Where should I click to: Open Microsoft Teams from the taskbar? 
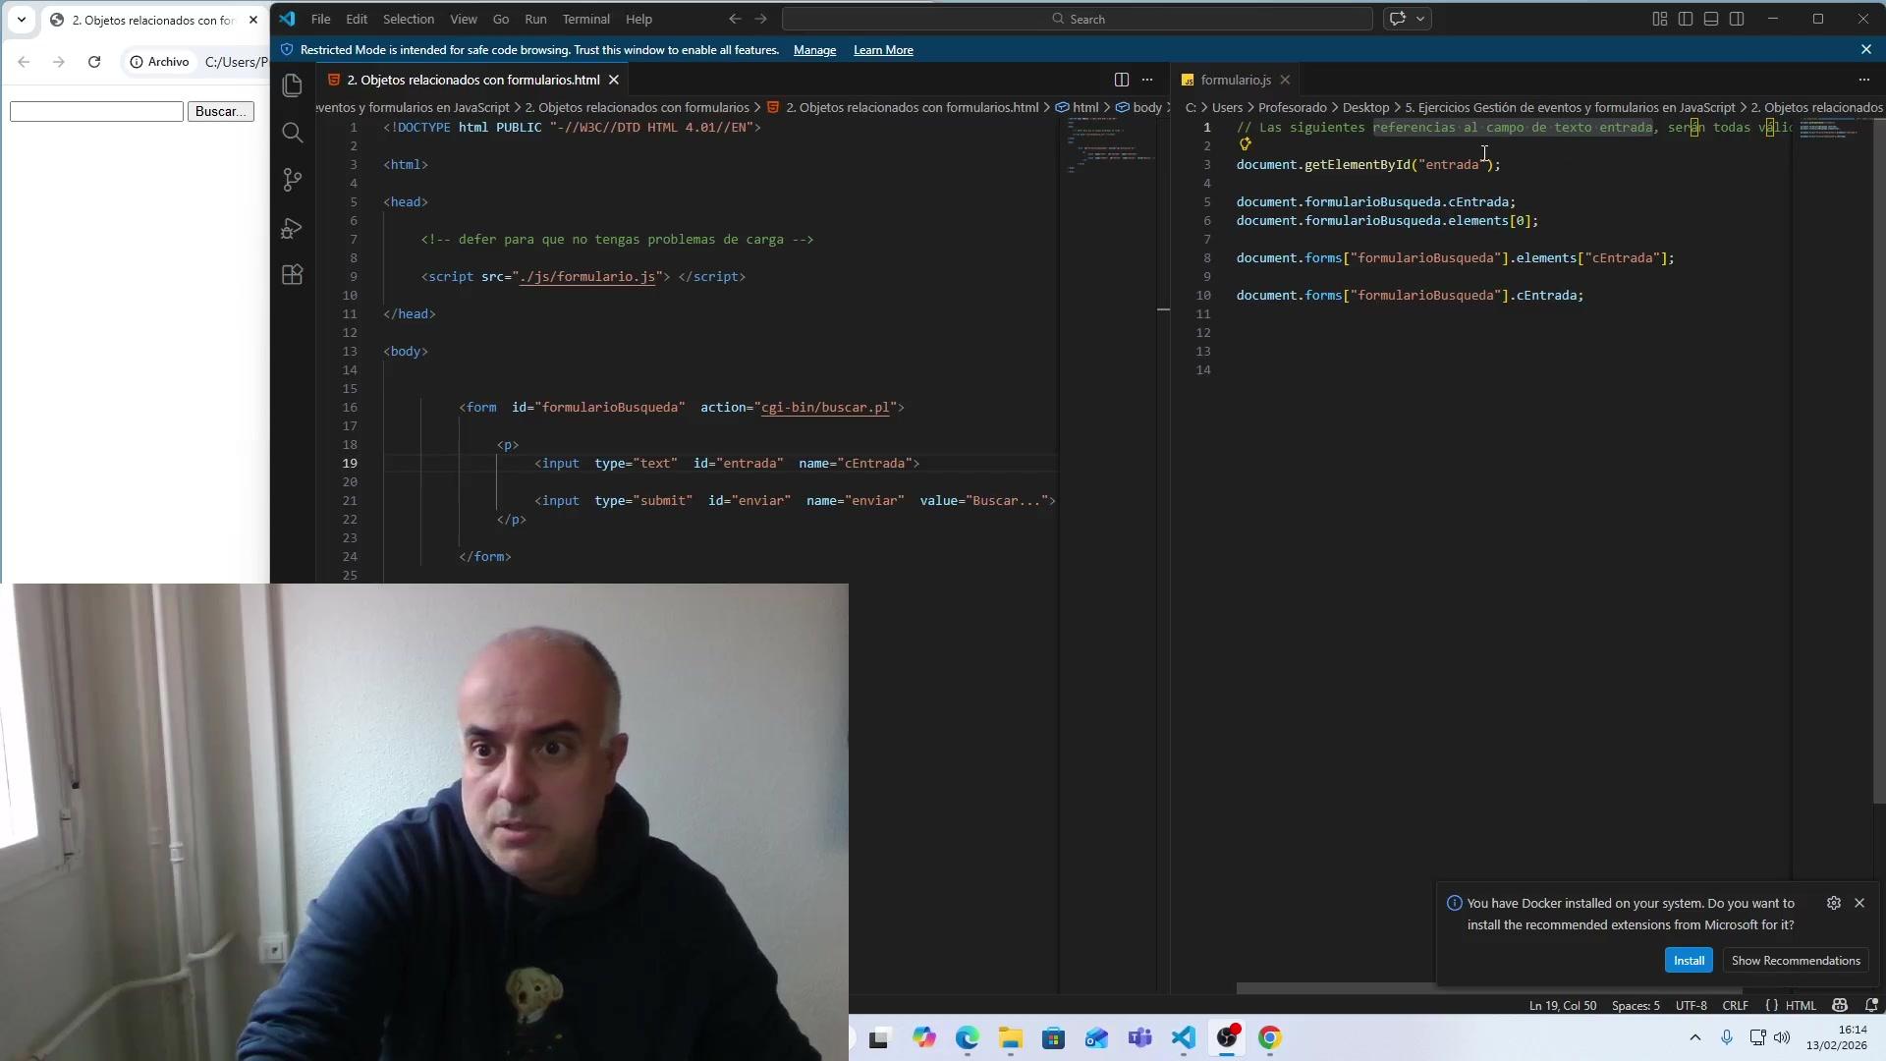pyautogui.click(x=1140, y=1037)
